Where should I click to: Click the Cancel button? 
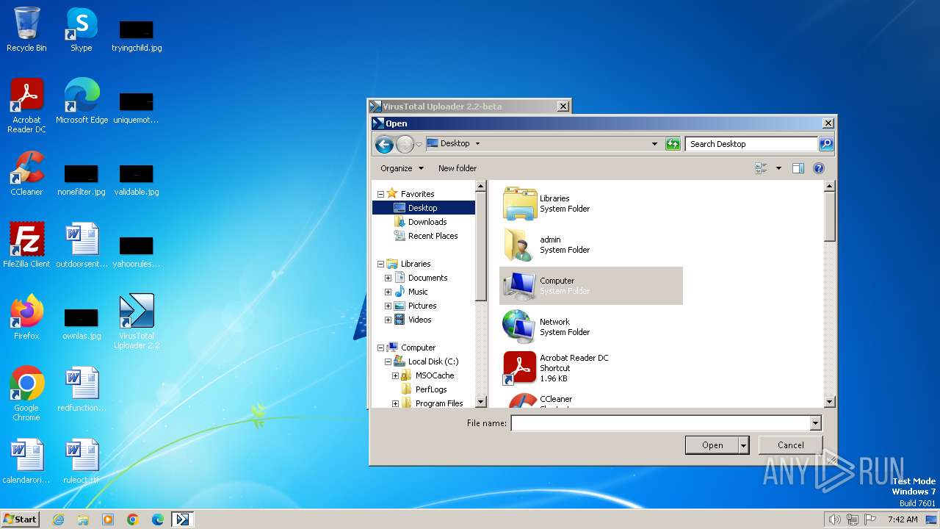tap(791, 445)
